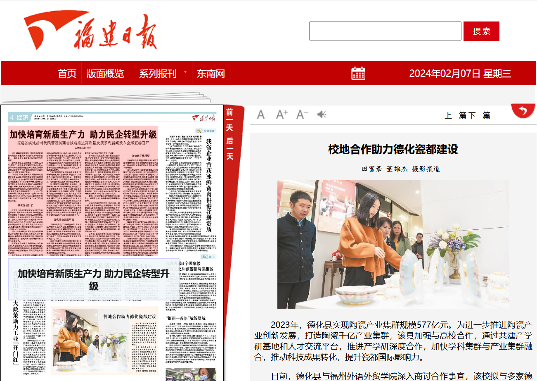Switch to the previous day with 前一天
Viewport: 537px width, 381px height.
229,119
